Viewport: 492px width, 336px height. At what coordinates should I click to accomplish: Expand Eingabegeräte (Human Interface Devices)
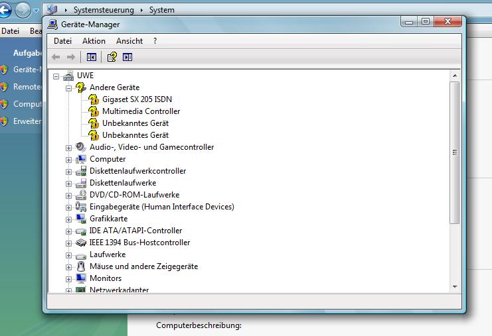(68, 207)
